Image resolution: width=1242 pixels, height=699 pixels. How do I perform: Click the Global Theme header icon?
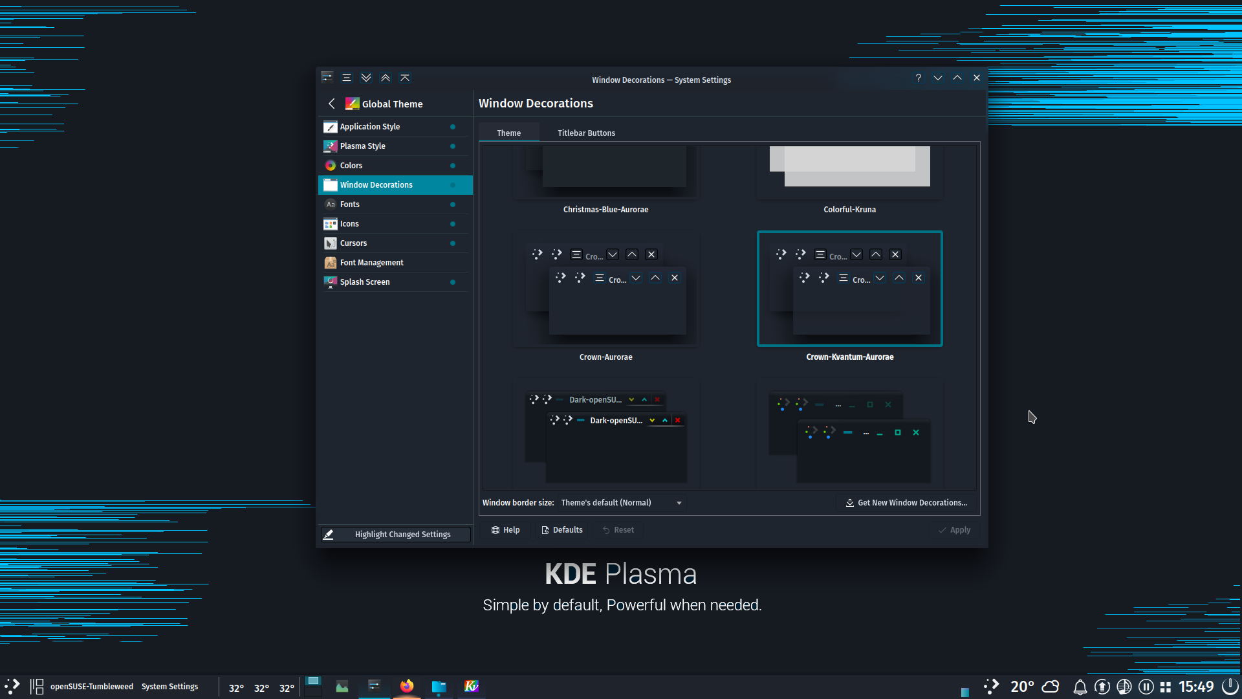click(352, 104)
